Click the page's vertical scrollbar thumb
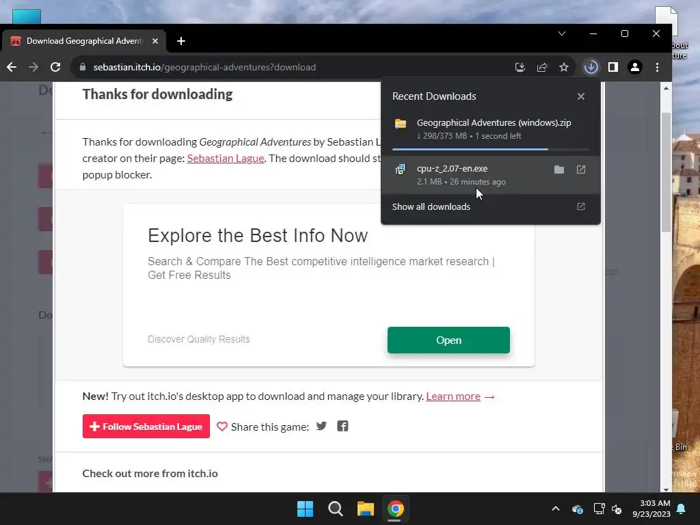700x525 pixels. click(x=666, y=172)
